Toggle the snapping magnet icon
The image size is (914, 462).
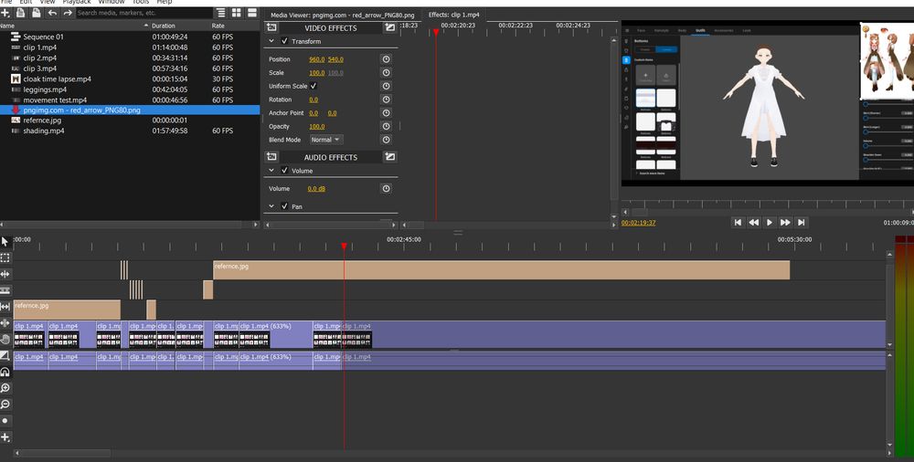point(5,372)
